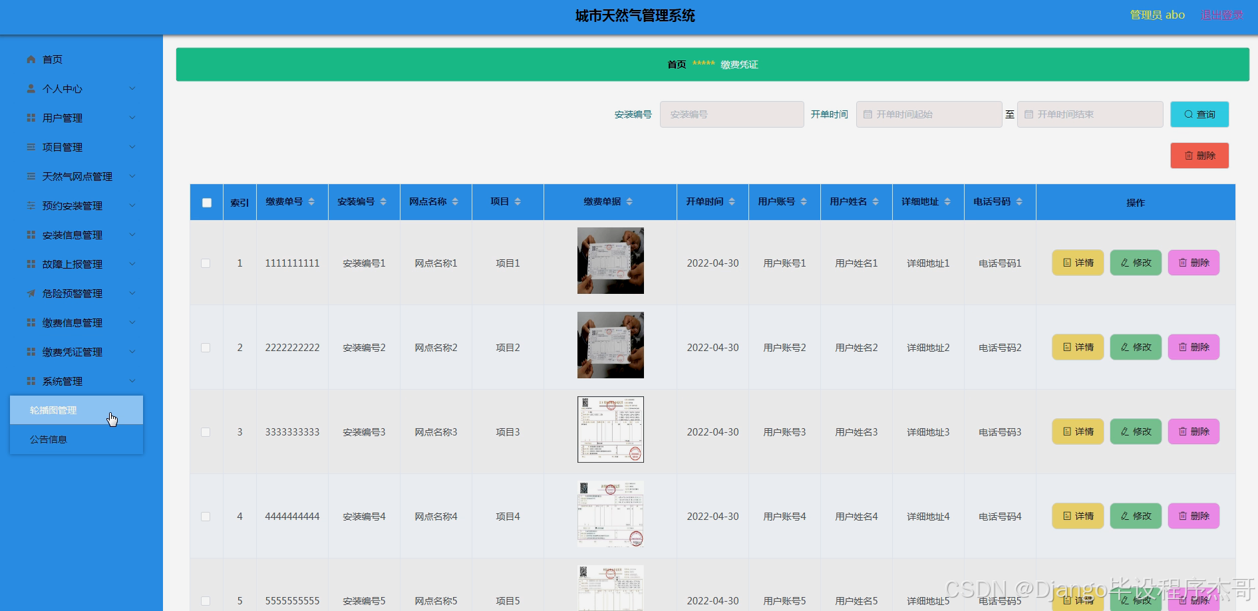Image resolution: width=1258 pixels, height=611 pixels.
Task: Expand 故障上报管理 menu chevron
Action: click(x=132, y=264)
